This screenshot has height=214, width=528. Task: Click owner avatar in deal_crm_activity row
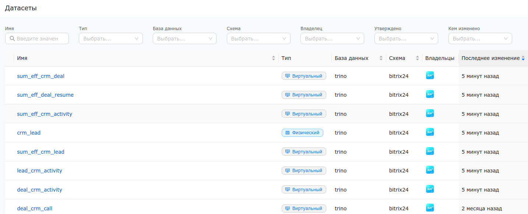pos(430,189)
